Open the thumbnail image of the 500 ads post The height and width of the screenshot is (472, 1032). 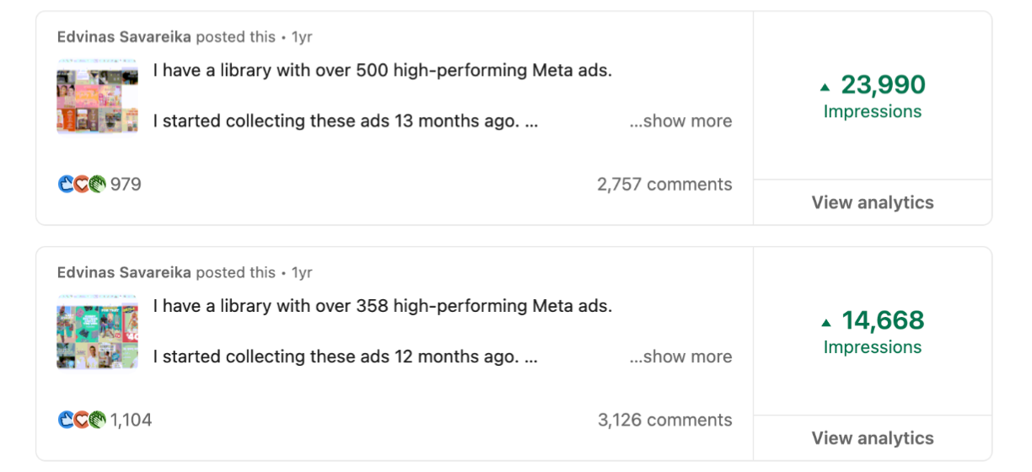[x=97, y=95]
